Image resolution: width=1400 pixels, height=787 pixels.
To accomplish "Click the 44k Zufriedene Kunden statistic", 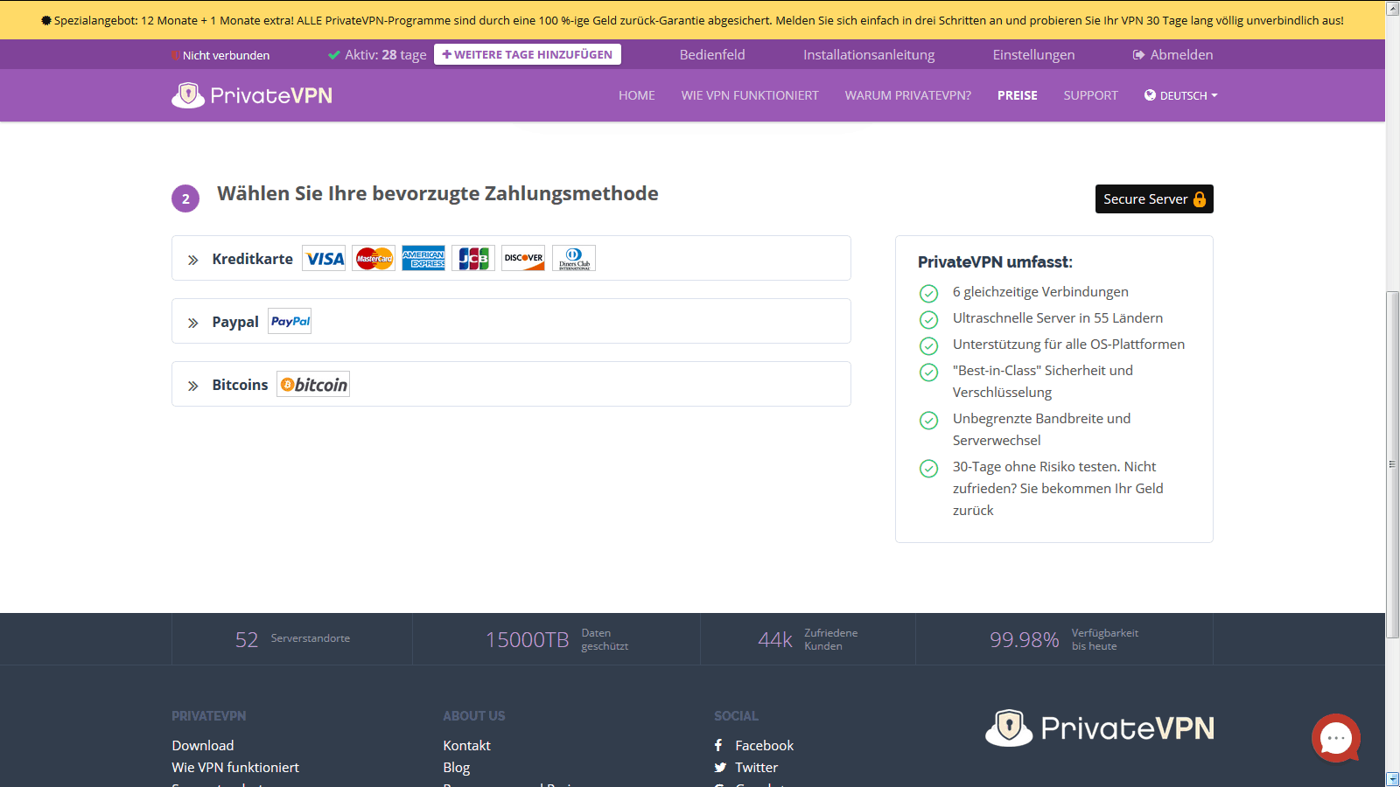I will point(808,639).
